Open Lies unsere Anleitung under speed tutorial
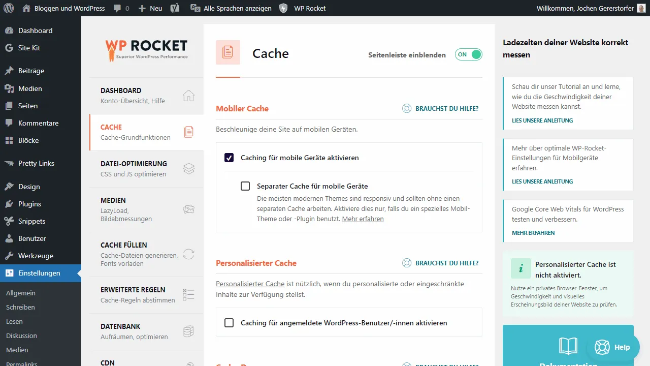650x366 pixels. (542, 120)
